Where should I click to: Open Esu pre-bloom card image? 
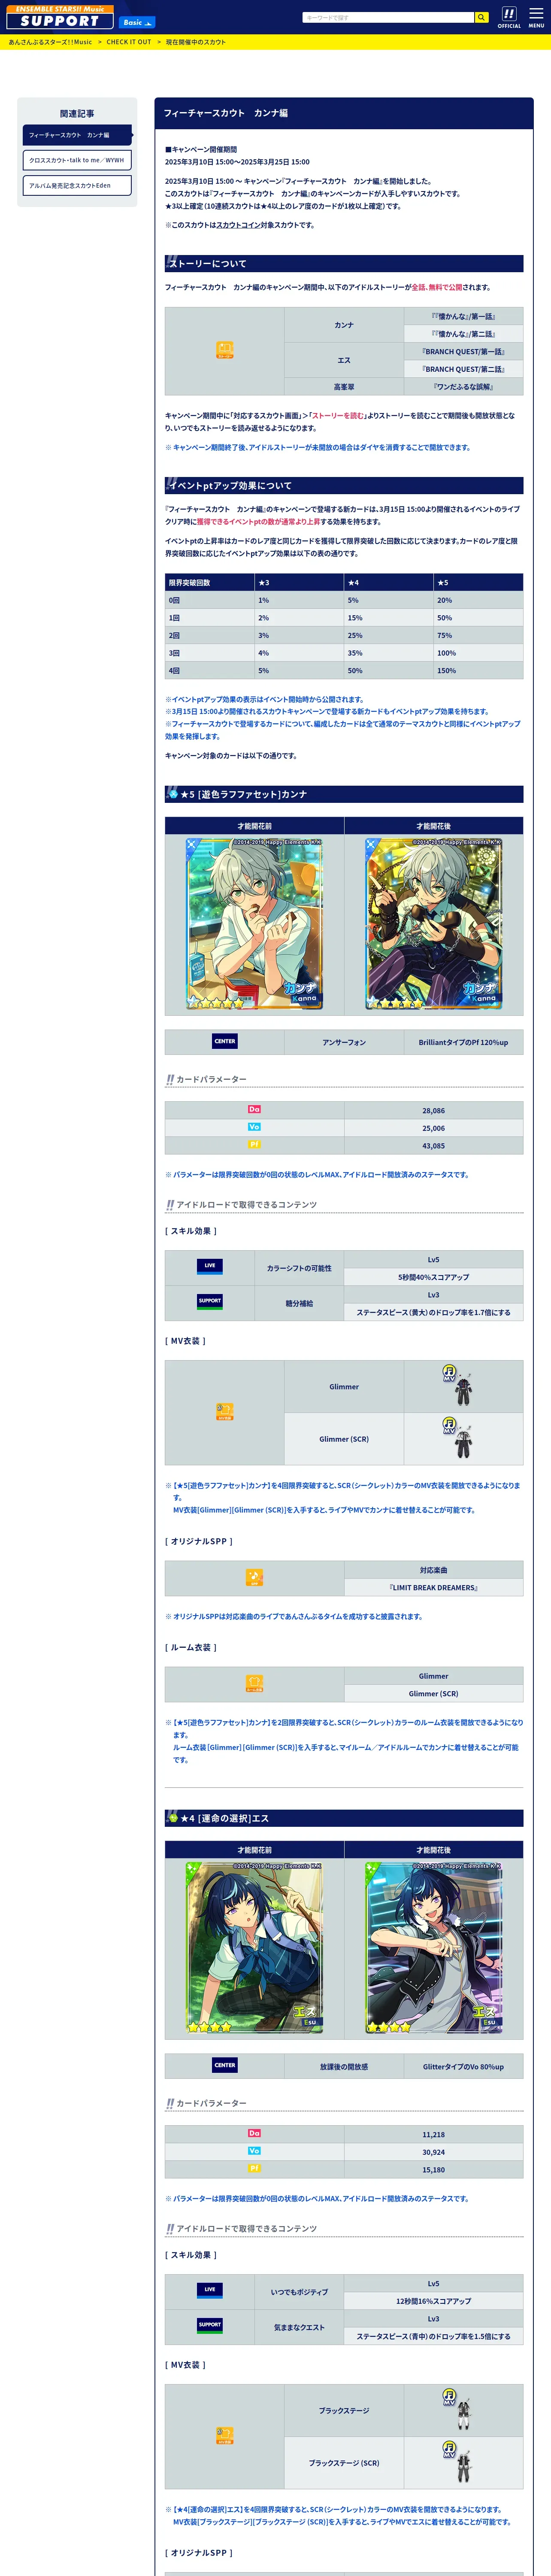point(255,1947)
